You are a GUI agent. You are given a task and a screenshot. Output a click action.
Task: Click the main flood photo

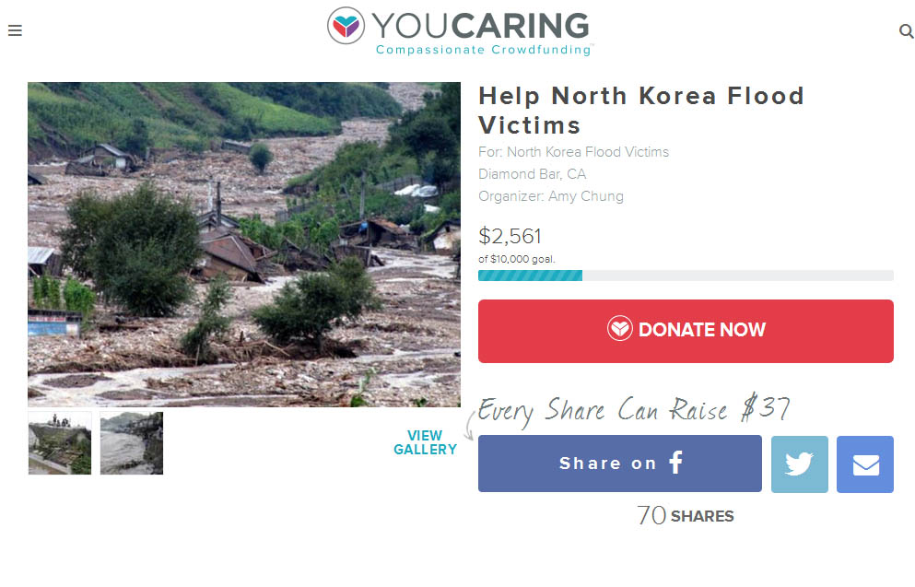tap(244, 244)
